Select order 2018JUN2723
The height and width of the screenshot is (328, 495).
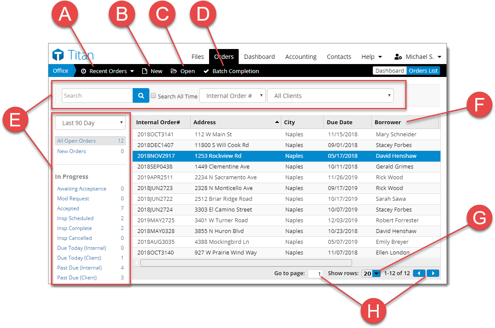coord(155,188)
